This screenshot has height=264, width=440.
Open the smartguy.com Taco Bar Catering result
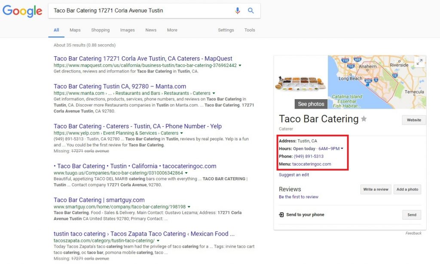99,200
